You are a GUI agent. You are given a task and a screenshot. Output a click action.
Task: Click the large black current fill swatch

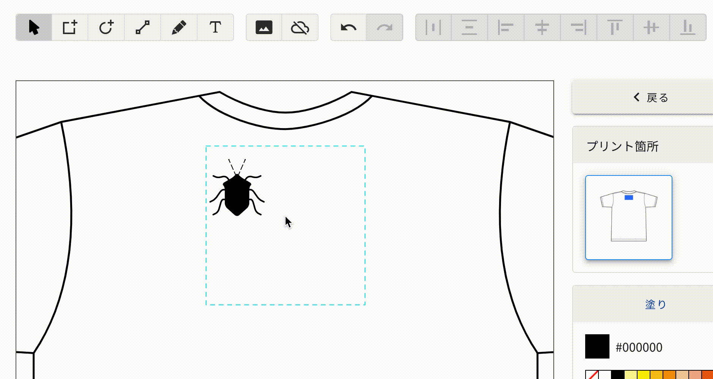tap(597, 346)
